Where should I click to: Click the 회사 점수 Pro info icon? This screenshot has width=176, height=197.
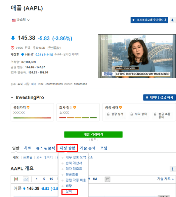75,107
